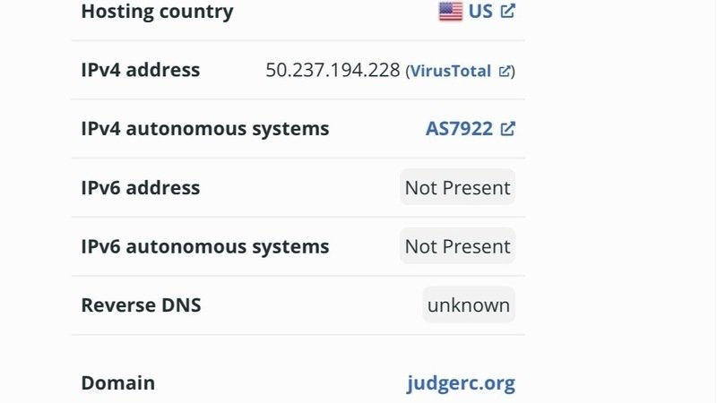Image resolution: width=717 pixels, height=403 pixels.
Task: Click Not Present badge for IPv6 address
Action: (457, 188)
